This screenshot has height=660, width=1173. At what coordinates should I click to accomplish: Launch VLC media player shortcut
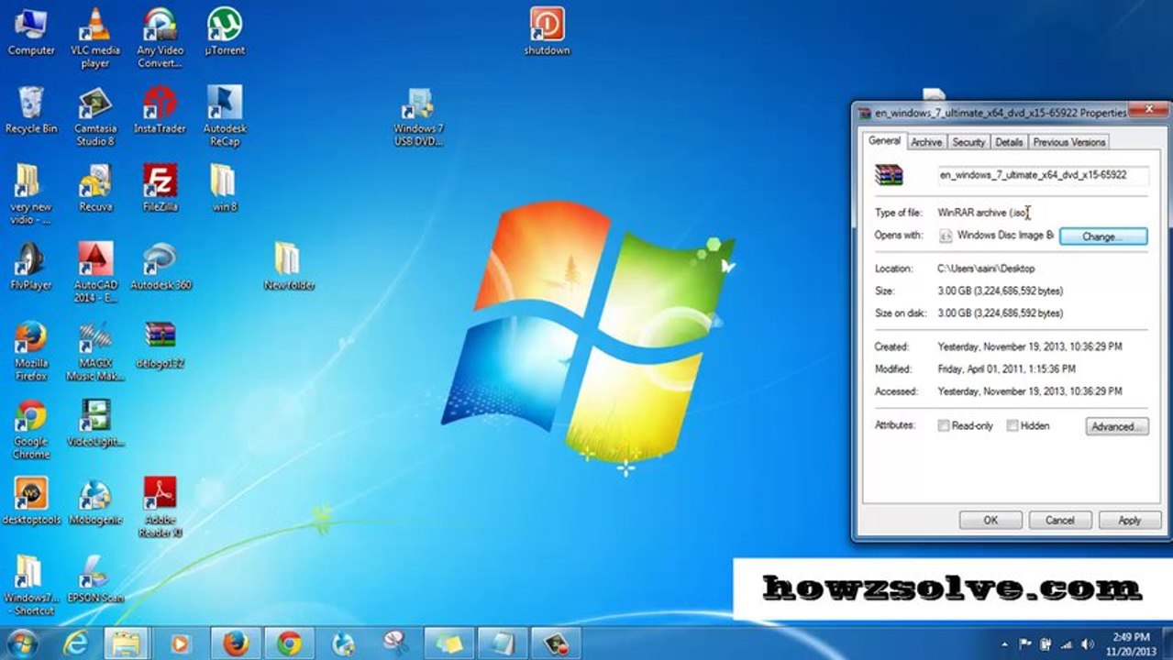coord(94,37)
